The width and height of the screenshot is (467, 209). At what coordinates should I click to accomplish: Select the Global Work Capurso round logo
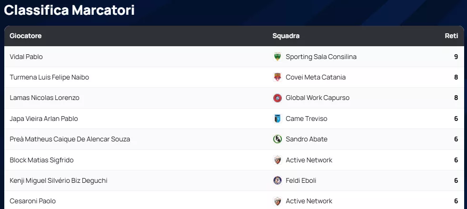[x=278, y=98]
